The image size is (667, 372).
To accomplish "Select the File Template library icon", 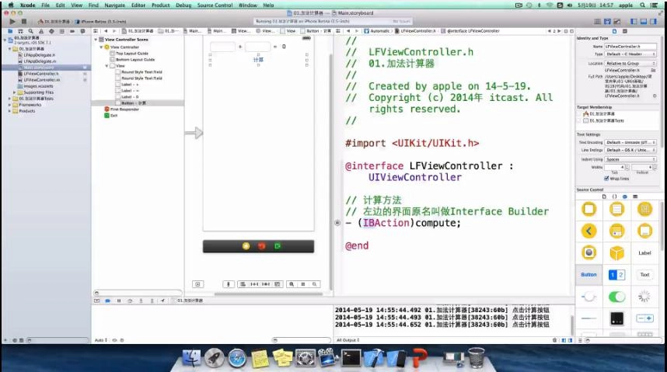I will [x=604, y=196].
